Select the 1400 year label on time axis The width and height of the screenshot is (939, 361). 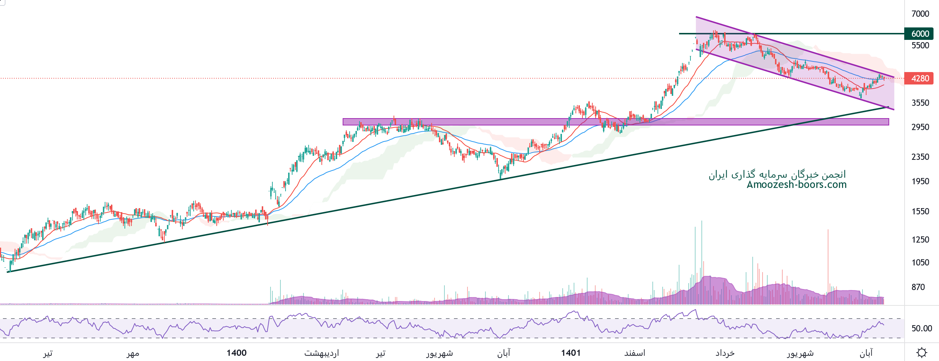point(236,353)
